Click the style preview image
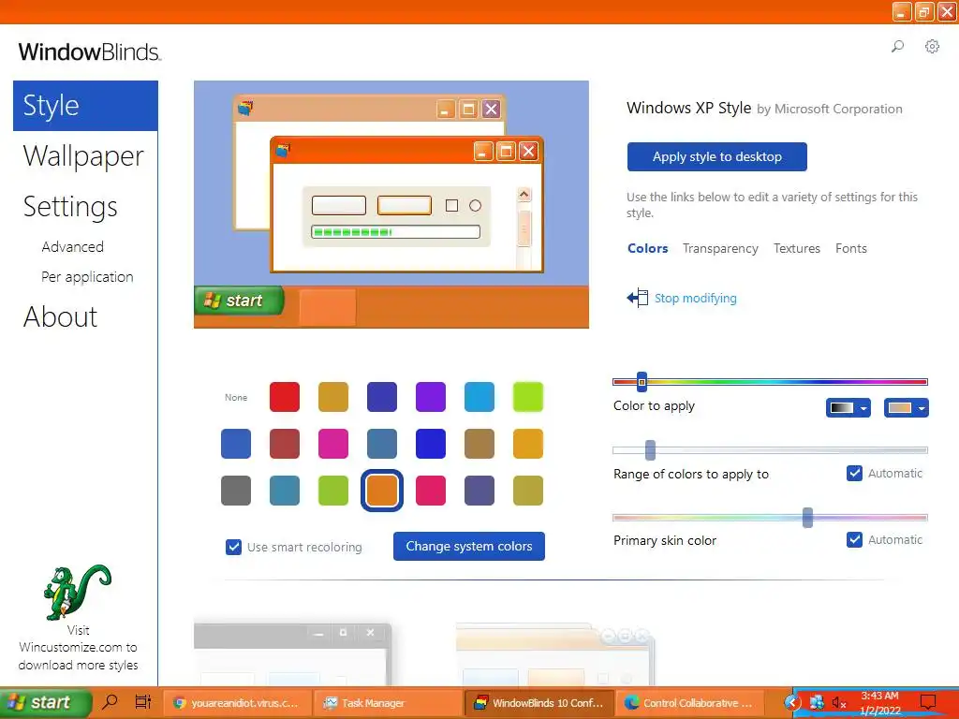 pyautogui.click(x=391, y=204)
